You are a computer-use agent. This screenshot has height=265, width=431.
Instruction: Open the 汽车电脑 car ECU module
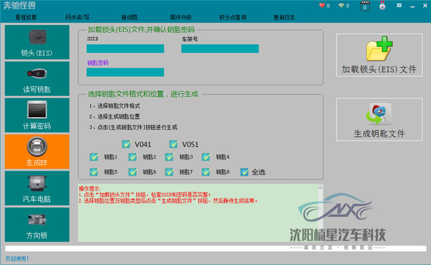click(x=37, y=188)
